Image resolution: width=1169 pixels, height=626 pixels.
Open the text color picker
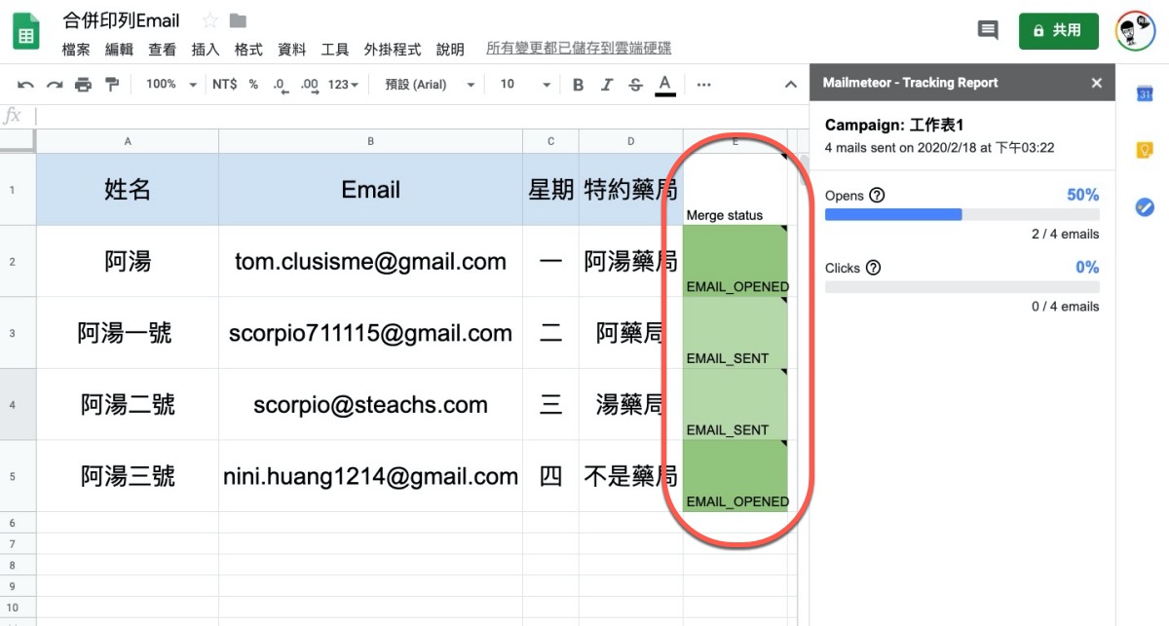665,85
